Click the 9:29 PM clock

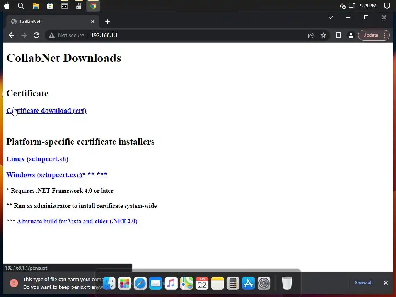(368, 6)
